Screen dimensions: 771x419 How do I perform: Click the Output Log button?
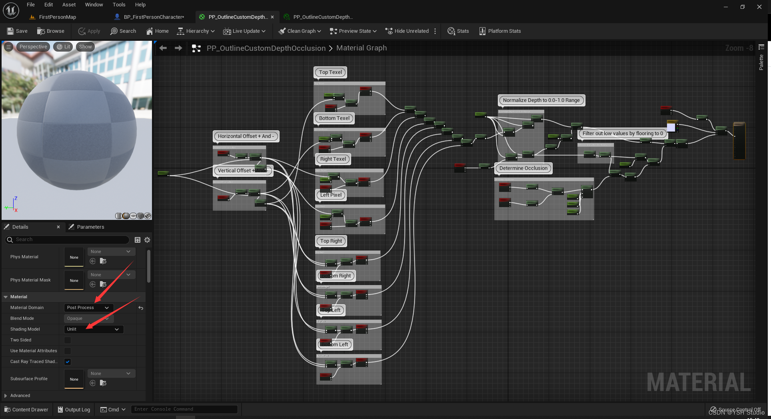click(74, 409)
